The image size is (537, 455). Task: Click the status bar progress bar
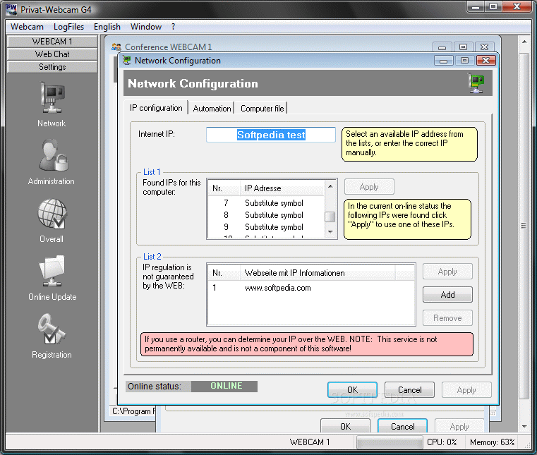click(390, 442)
